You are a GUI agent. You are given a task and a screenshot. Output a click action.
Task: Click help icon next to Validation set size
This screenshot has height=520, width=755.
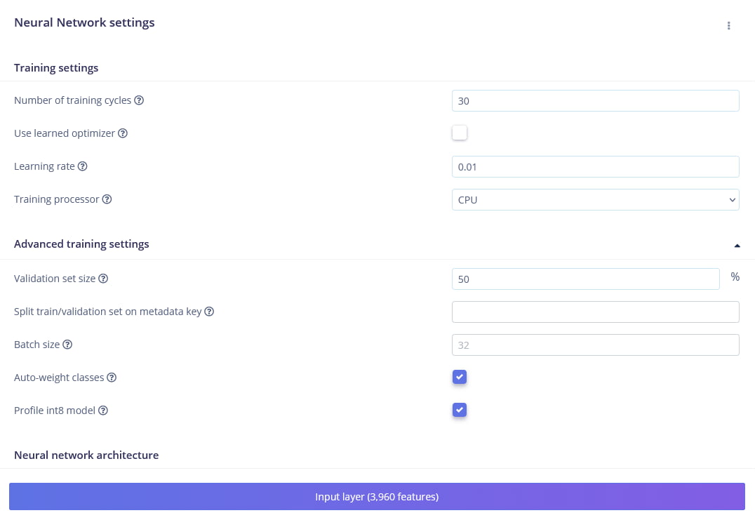[x=103, y=279]
